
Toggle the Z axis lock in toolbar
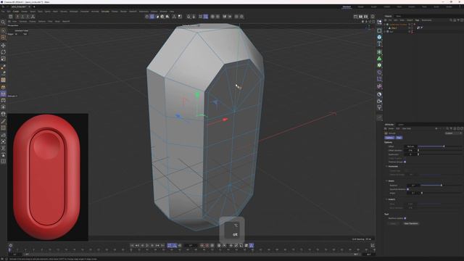pos(28,17)
